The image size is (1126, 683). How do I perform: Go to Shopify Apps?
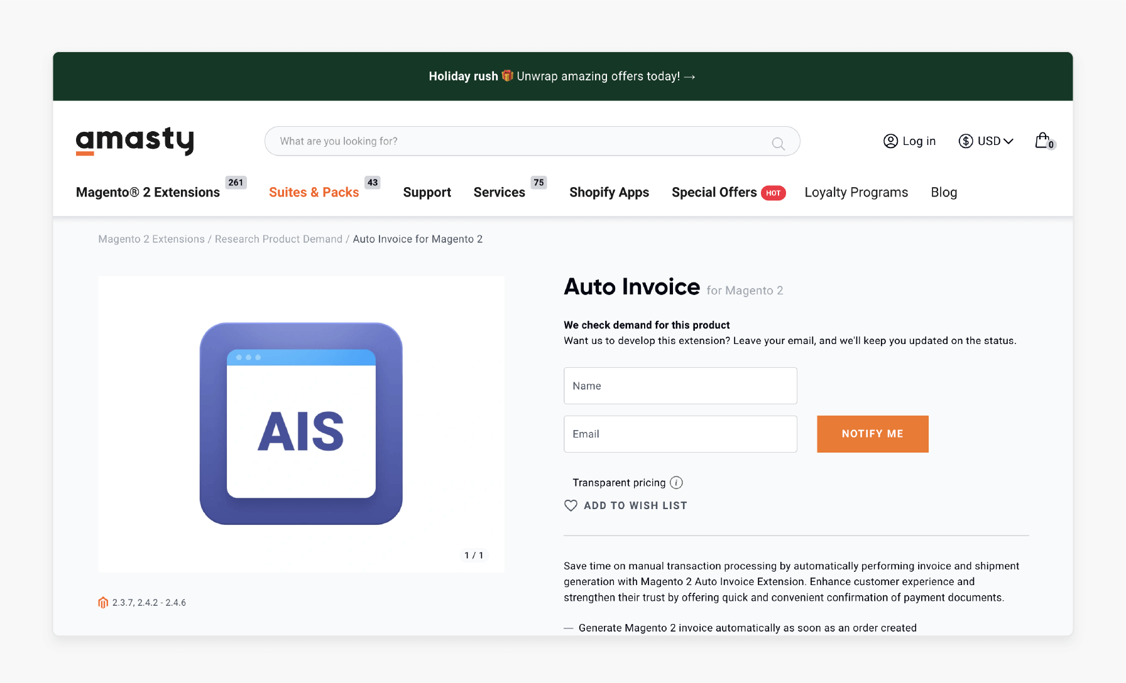click(609, 193)
